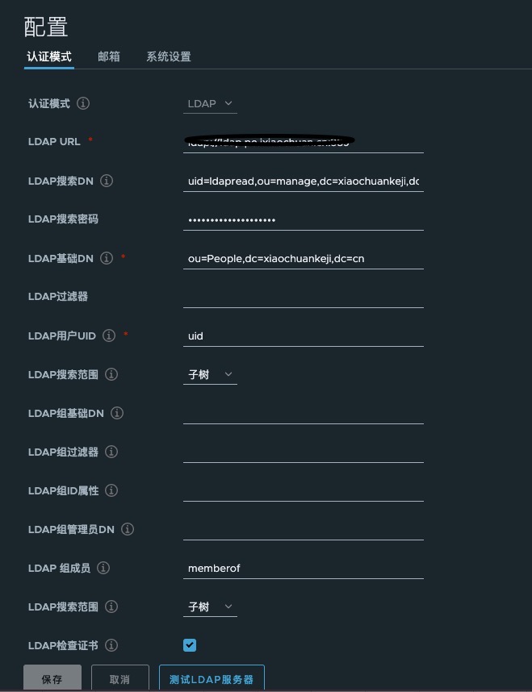This screenshot has width=532, height=692.
Task: Click info icon beside LDAP搜索DN
Action: [x=107, y=181]
